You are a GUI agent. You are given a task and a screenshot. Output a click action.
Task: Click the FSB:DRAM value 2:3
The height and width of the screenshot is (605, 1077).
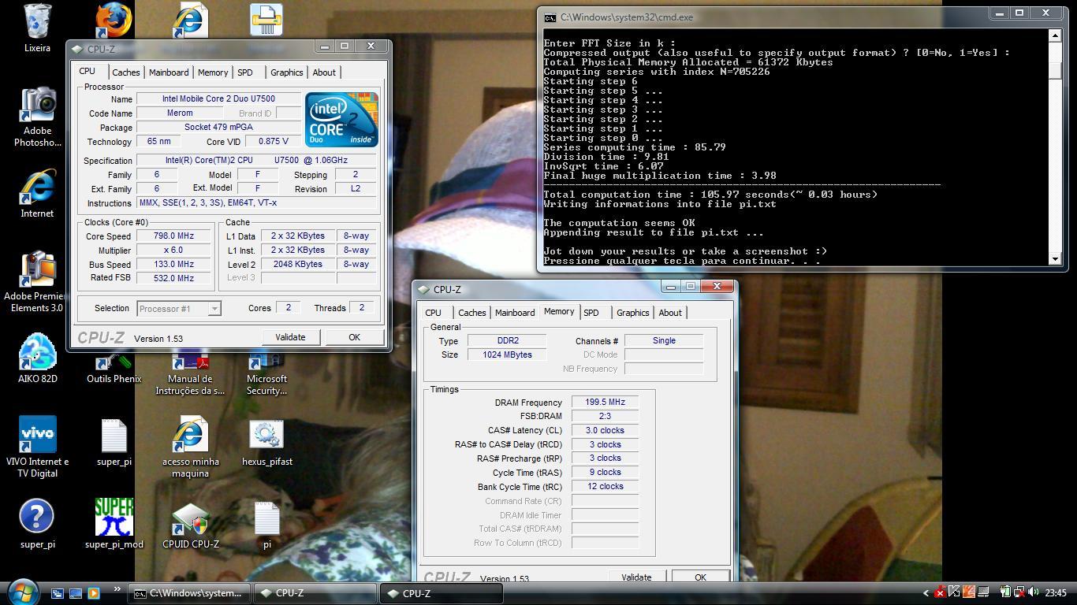605,417
